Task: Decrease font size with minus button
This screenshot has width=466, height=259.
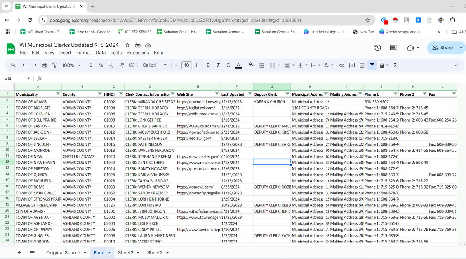Action: click(177, 65)
